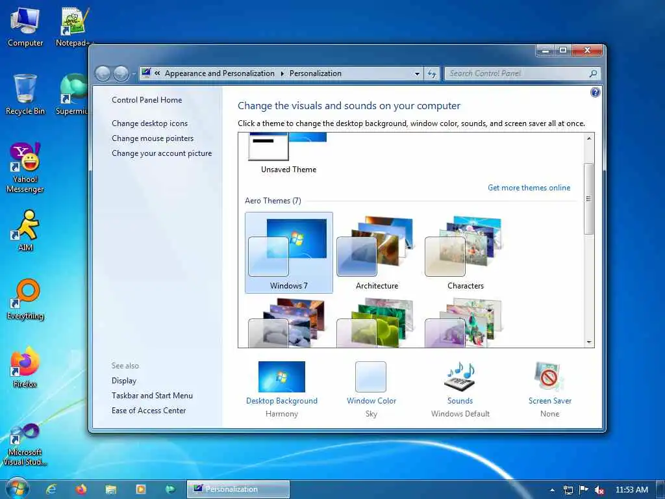
Task: Select the Firefox desktop shortcut
Action: [x=25, y=367]
